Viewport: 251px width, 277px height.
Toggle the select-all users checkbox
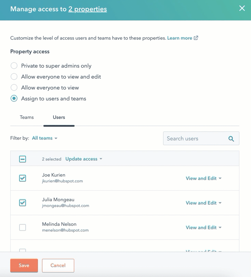23,159
